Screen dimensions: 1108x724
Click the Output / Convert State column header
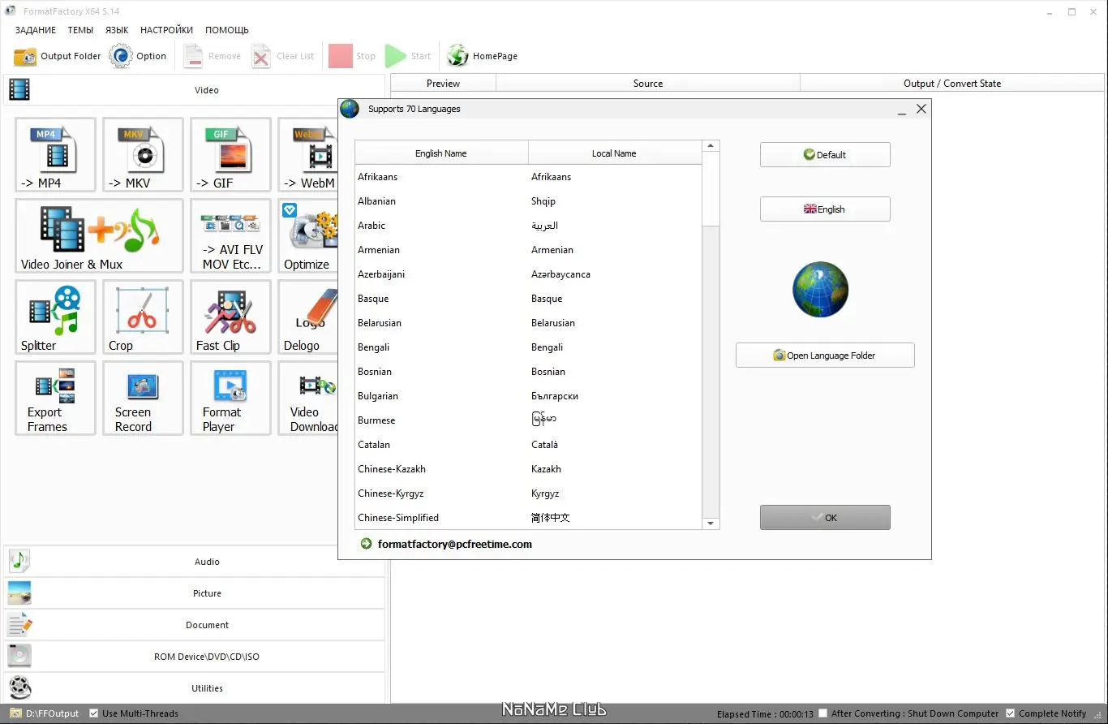pyautogui.click(x=952, y=84)
